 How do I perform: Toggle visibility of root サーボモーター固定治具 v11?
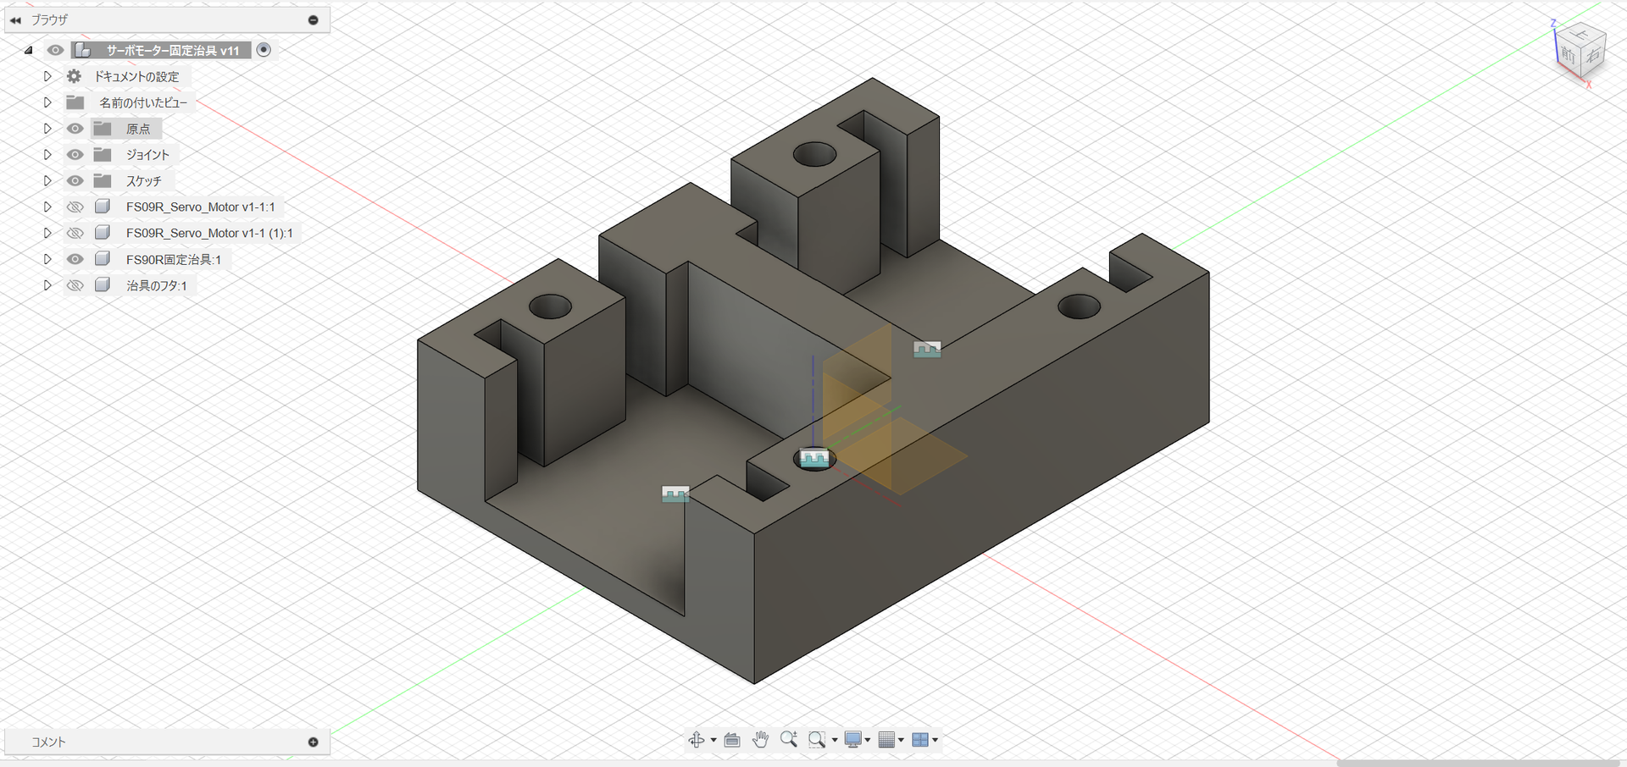pyautogui.click(x=55, y=50)
